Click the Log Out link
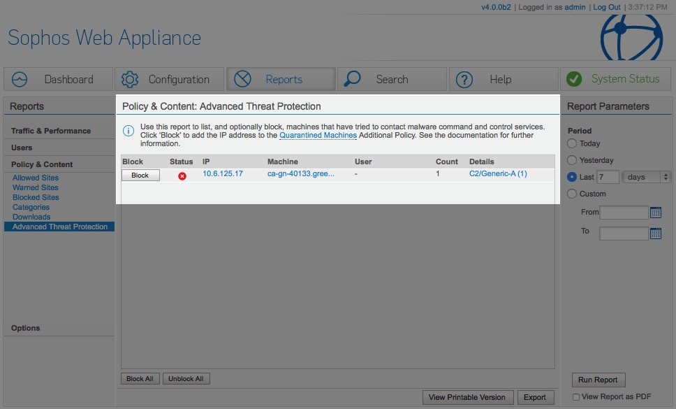The height and width of the screenshot is (409, 676). pos(607,7)
